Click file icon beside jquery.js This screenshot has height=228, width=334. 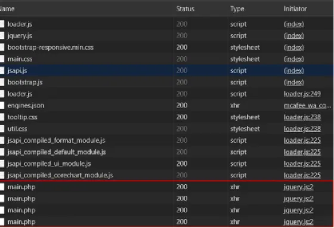2,36
